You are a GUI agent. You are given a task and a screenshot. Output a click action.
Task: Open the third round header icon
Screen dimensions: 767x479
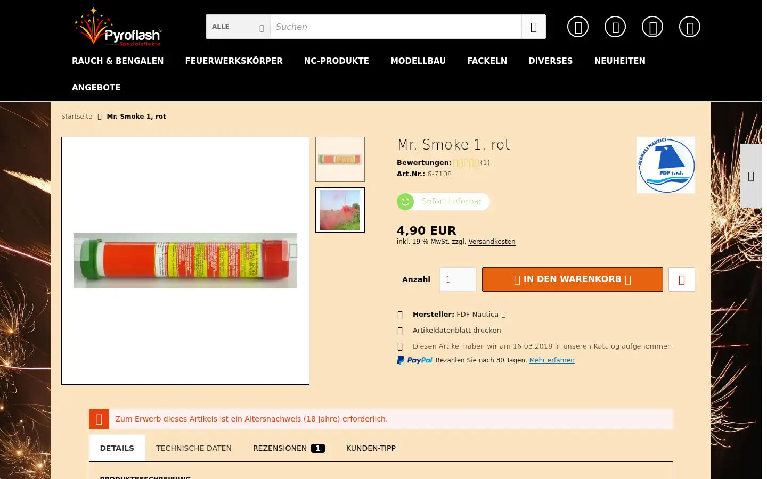[x=652, y=27]
